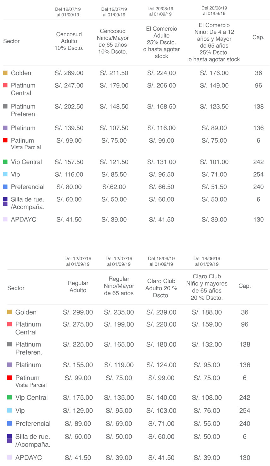Click the Golden price S/. 269.00
Viewport: 270px width, 466px height.
tap(69, 73)
